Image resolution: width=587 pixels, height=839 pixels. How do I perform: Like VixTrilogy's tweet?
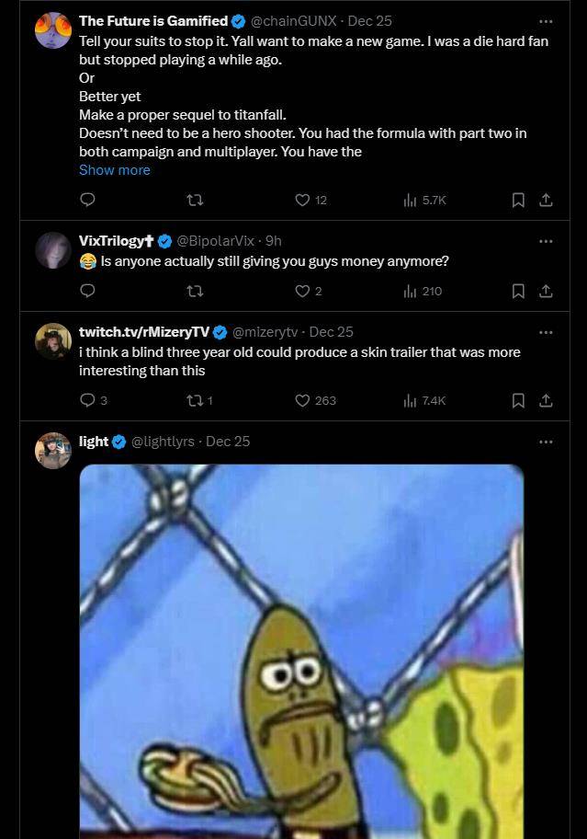[x=303, y=291]
